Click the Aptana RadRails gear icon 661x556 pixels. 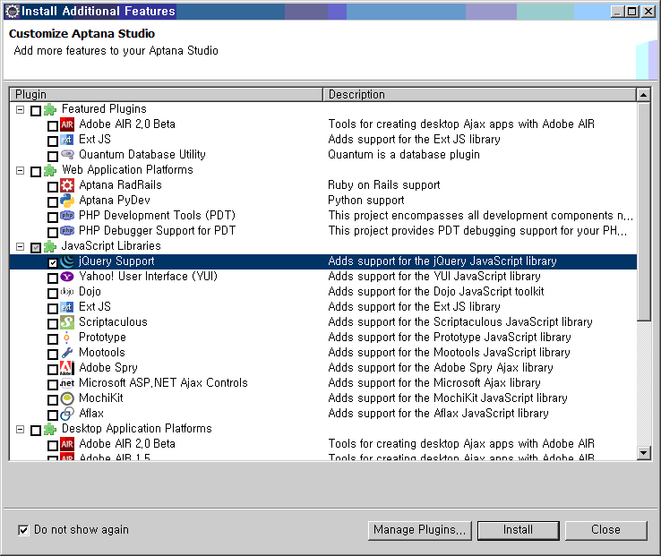point(67,185)
